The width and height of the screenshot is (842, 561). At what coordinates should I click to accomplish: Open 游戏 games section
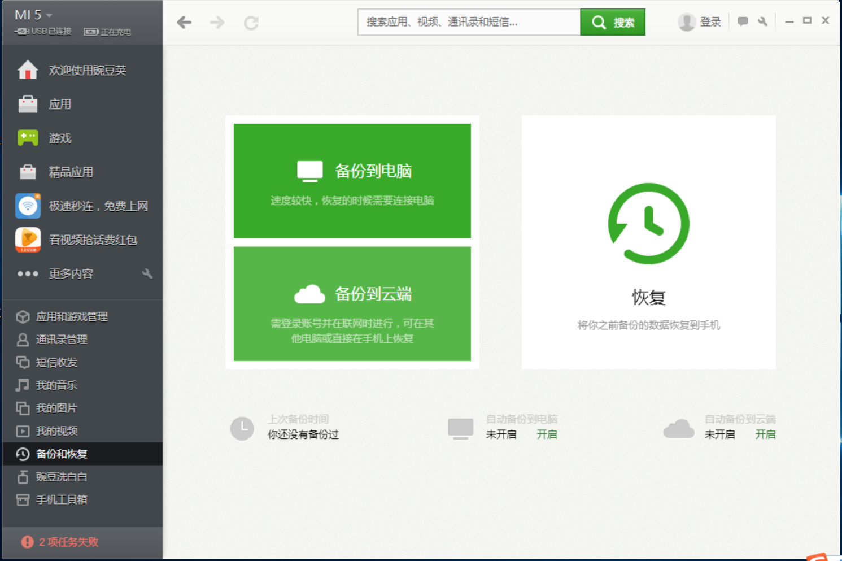click(x=82, y=138)
